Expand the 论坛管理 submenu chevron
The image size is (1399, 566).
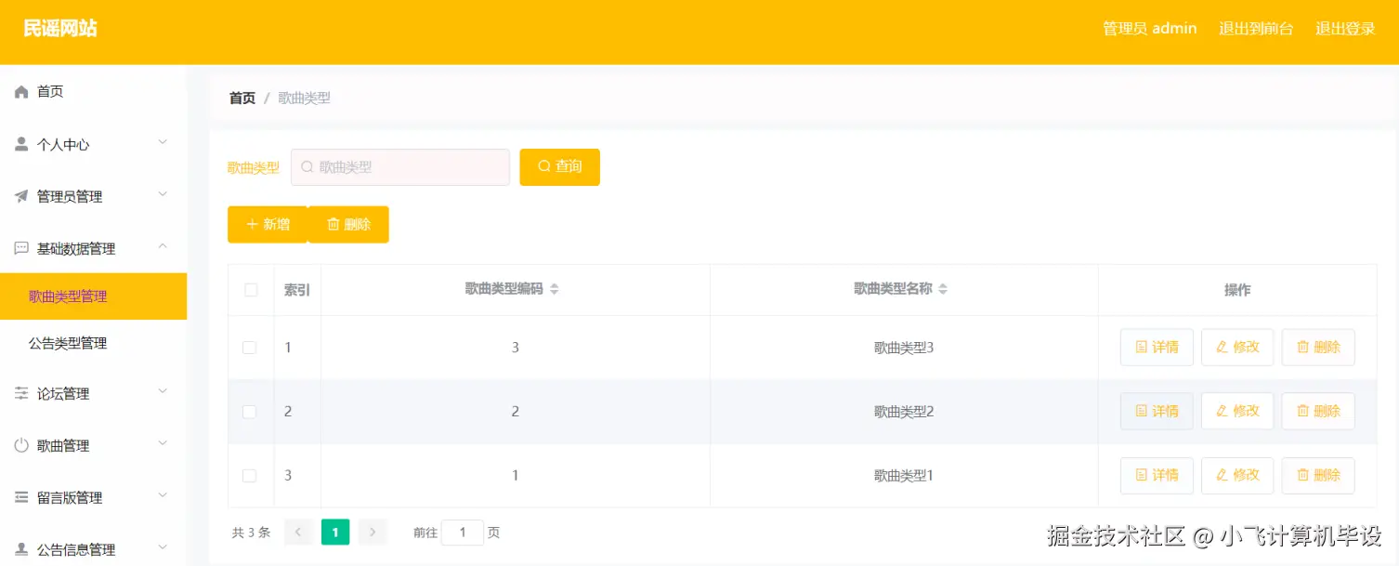click(163, 391)
